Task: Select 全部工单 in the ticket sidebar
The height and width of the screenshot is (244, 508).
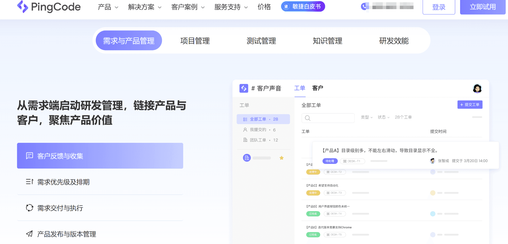Action: (263, 119)
